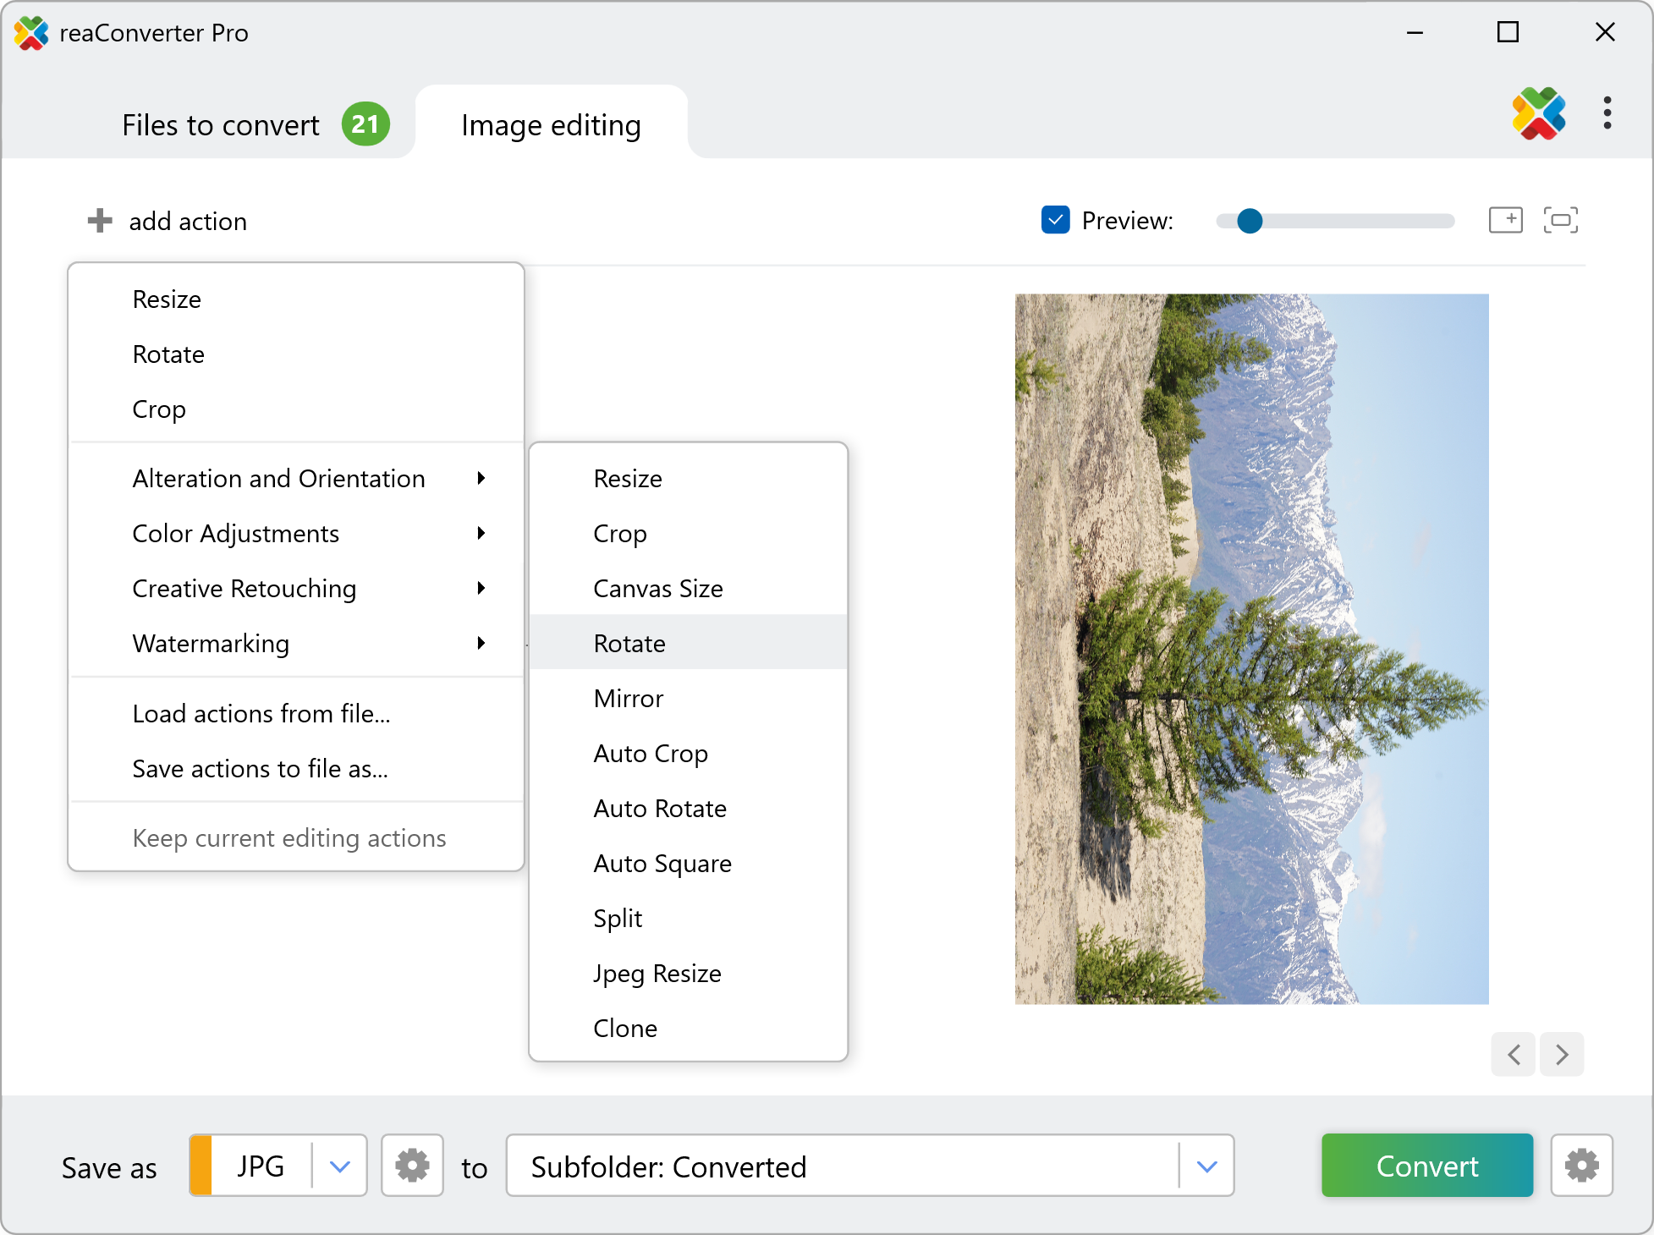Choose Load actions from file...
This screenshot has width=1654, height=1235.
261,714
